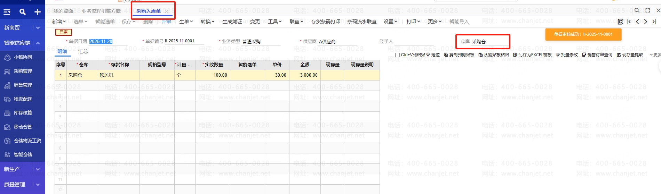Click 现存量提取 tool

click(x=630, y=55)
